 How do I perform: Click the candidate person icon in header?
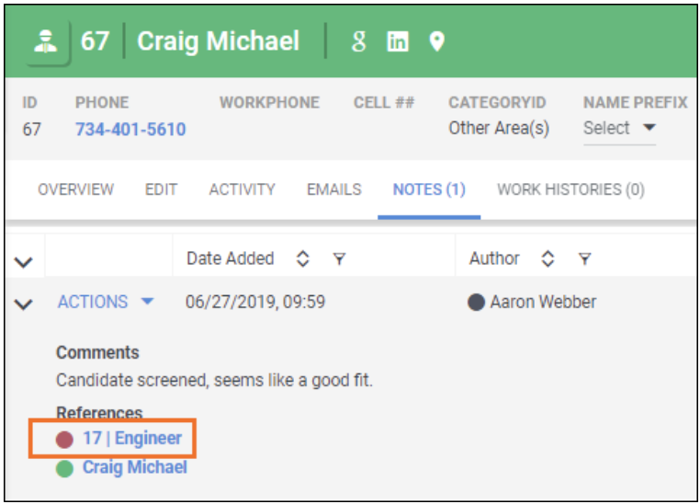(x=43, y=42)
